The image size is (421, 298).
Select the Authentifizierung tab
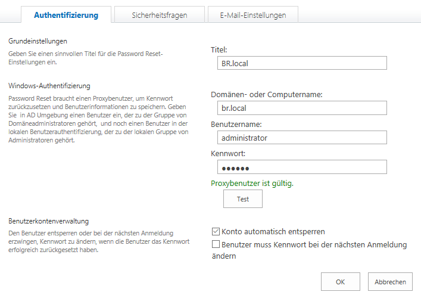pyautogui.click(x=66, y=15)
